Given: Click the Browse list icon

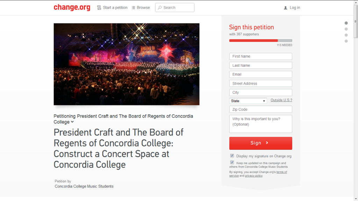Looking at the screenshot, I should pyautogui.click(x=133, y=8).
